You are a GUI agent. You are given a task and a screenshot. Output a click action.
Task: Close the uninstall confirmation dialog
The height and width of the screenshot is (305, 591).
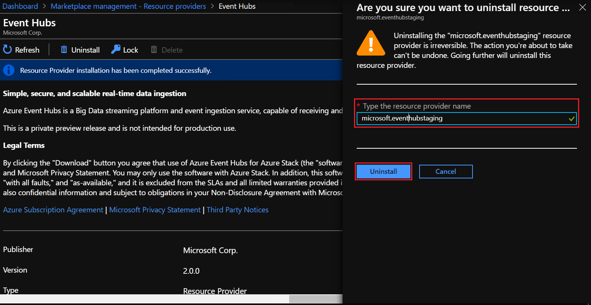(x=582, y=7)
